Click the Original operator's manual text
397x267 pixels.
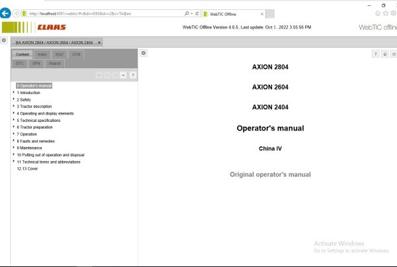coord(270,174)
